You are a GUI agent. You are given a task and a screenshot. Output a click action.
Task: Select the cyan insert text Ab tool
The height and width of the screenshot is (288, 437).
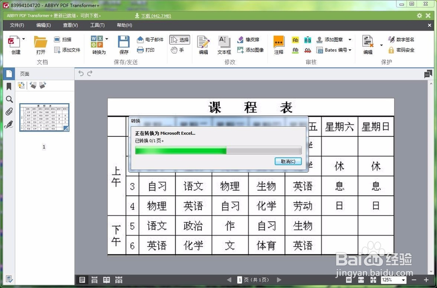coord(308,40)
